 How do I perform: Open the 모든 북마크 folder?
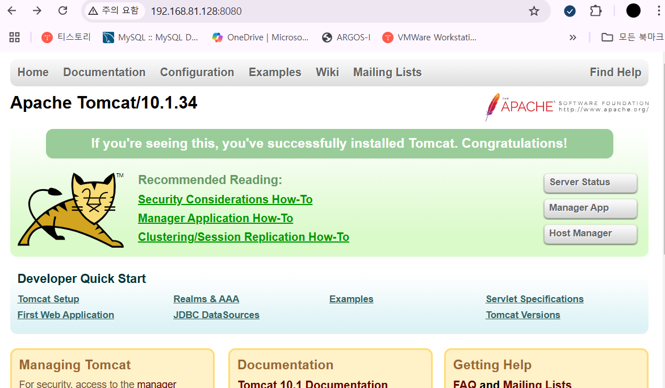pyautogui.click(x=632, y=37)
